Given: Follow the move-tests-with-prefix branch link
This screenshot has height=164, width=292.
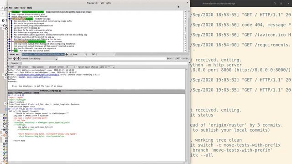Looking at the screenshot, I should click(x=39, y=77).
